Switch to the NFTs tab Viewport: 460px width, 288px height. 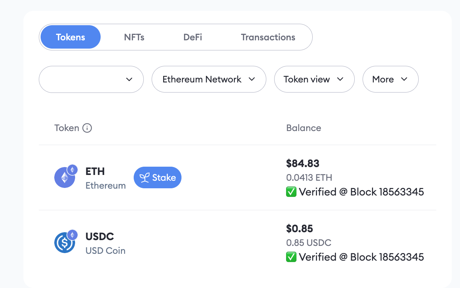(x=134, y=37)
